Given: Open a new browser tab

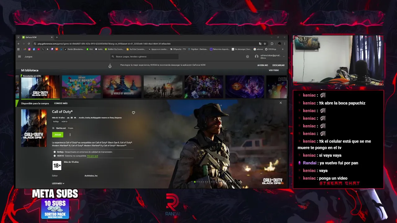Looking at the screenshot, I should coord(57,37).
